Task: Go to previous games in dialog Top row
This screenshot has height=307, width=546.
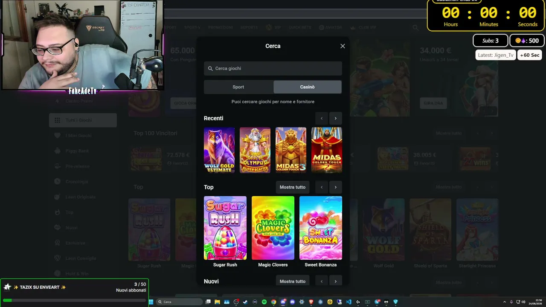Action: pos(322,187)
